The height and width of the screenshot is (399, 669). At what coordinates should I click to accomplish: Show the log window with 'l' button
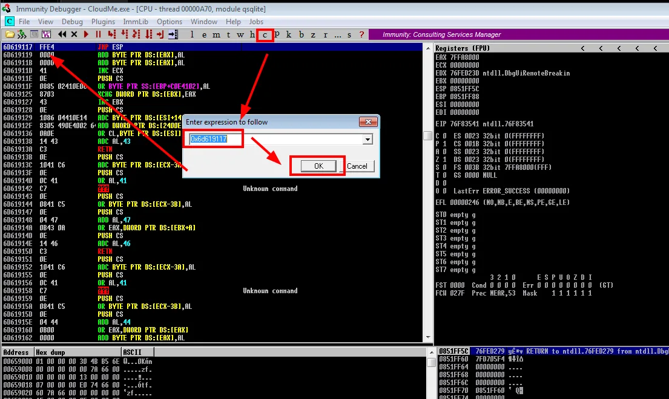[x=192, y=34]
